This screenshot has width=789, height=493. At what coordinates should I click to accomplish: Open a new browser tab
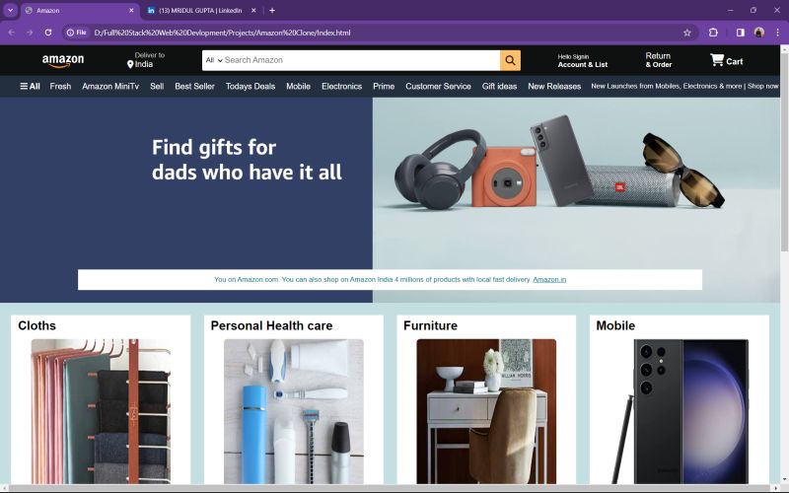click(x=272, y=10)
